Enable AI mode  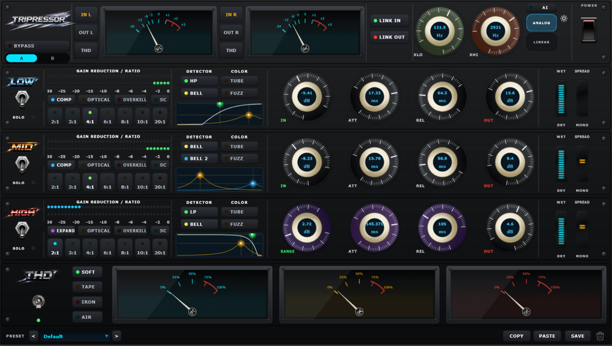pyautogui.click(x=541, y=7)
